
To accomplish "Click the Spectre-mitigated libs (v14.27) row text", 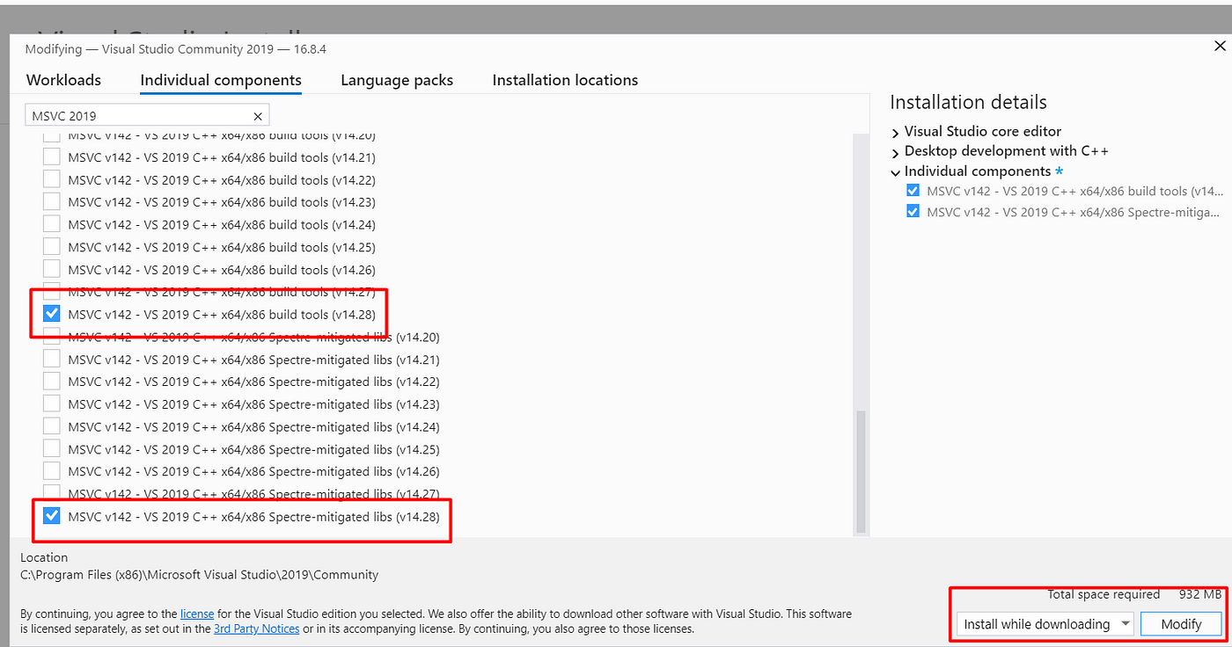I will (253, 494).
